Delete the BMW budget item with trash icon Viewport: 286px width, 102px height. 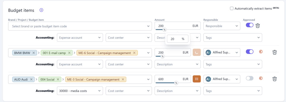pos(274,52)
